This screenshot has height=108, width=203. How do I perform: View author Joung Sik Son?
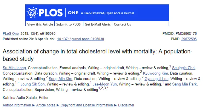point(32,84)
